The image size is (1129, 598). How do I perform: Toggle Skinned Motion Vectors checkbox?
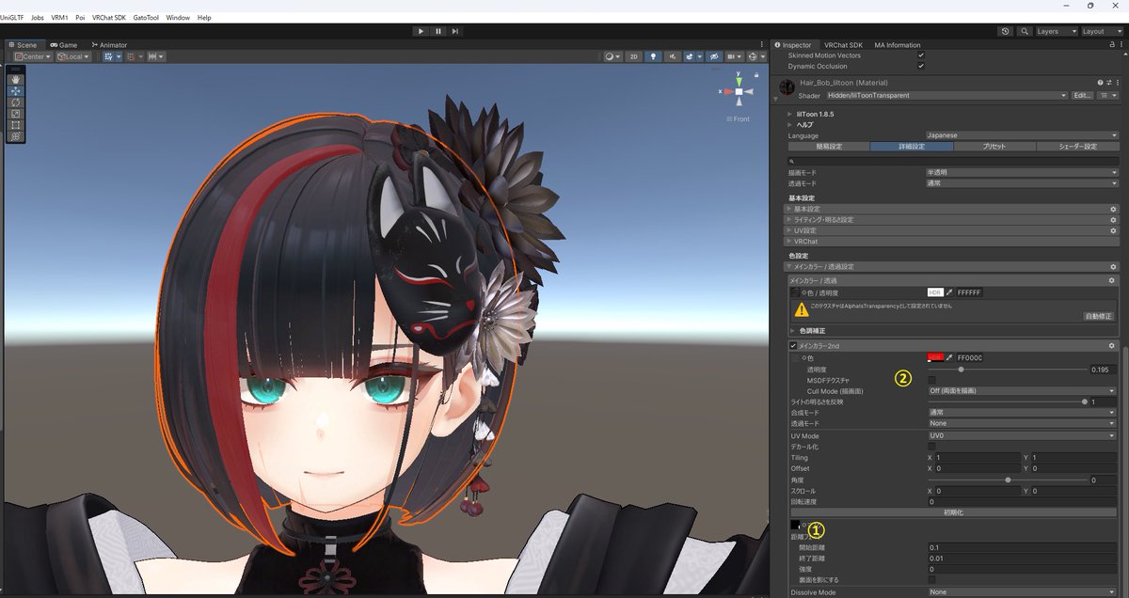[x=921, y=55]
